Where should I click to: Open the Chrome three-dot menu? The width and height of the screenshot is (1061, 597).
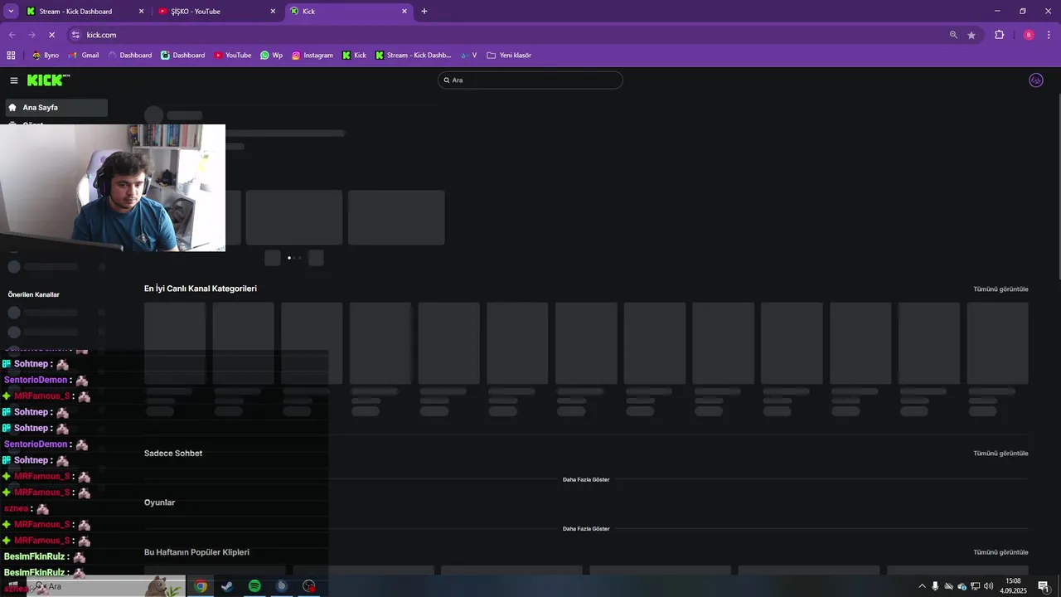pyautogui.click(x=1049, y=35)
